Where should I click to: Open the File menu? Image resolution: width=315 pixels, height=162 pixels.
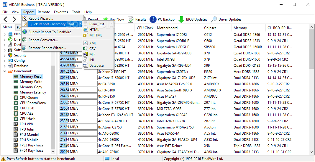click(5, 12)
